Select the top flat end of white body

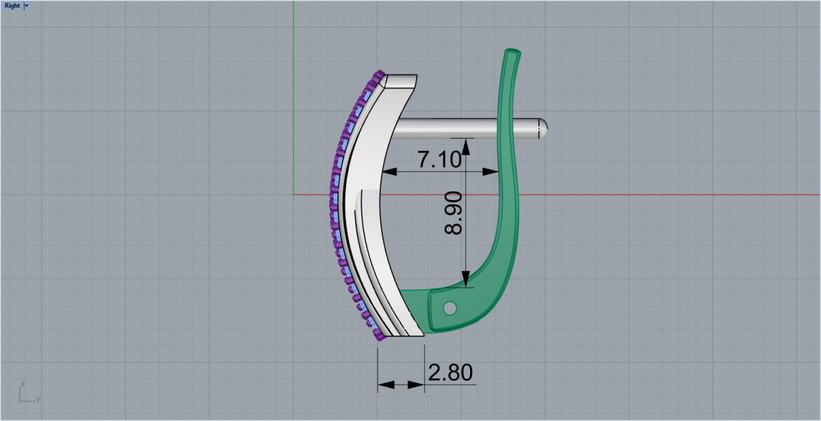(400, 81)
